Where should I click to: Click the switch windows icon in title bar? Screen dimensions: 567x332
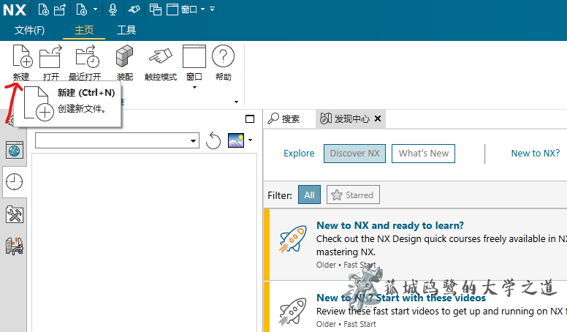[156, 10]
